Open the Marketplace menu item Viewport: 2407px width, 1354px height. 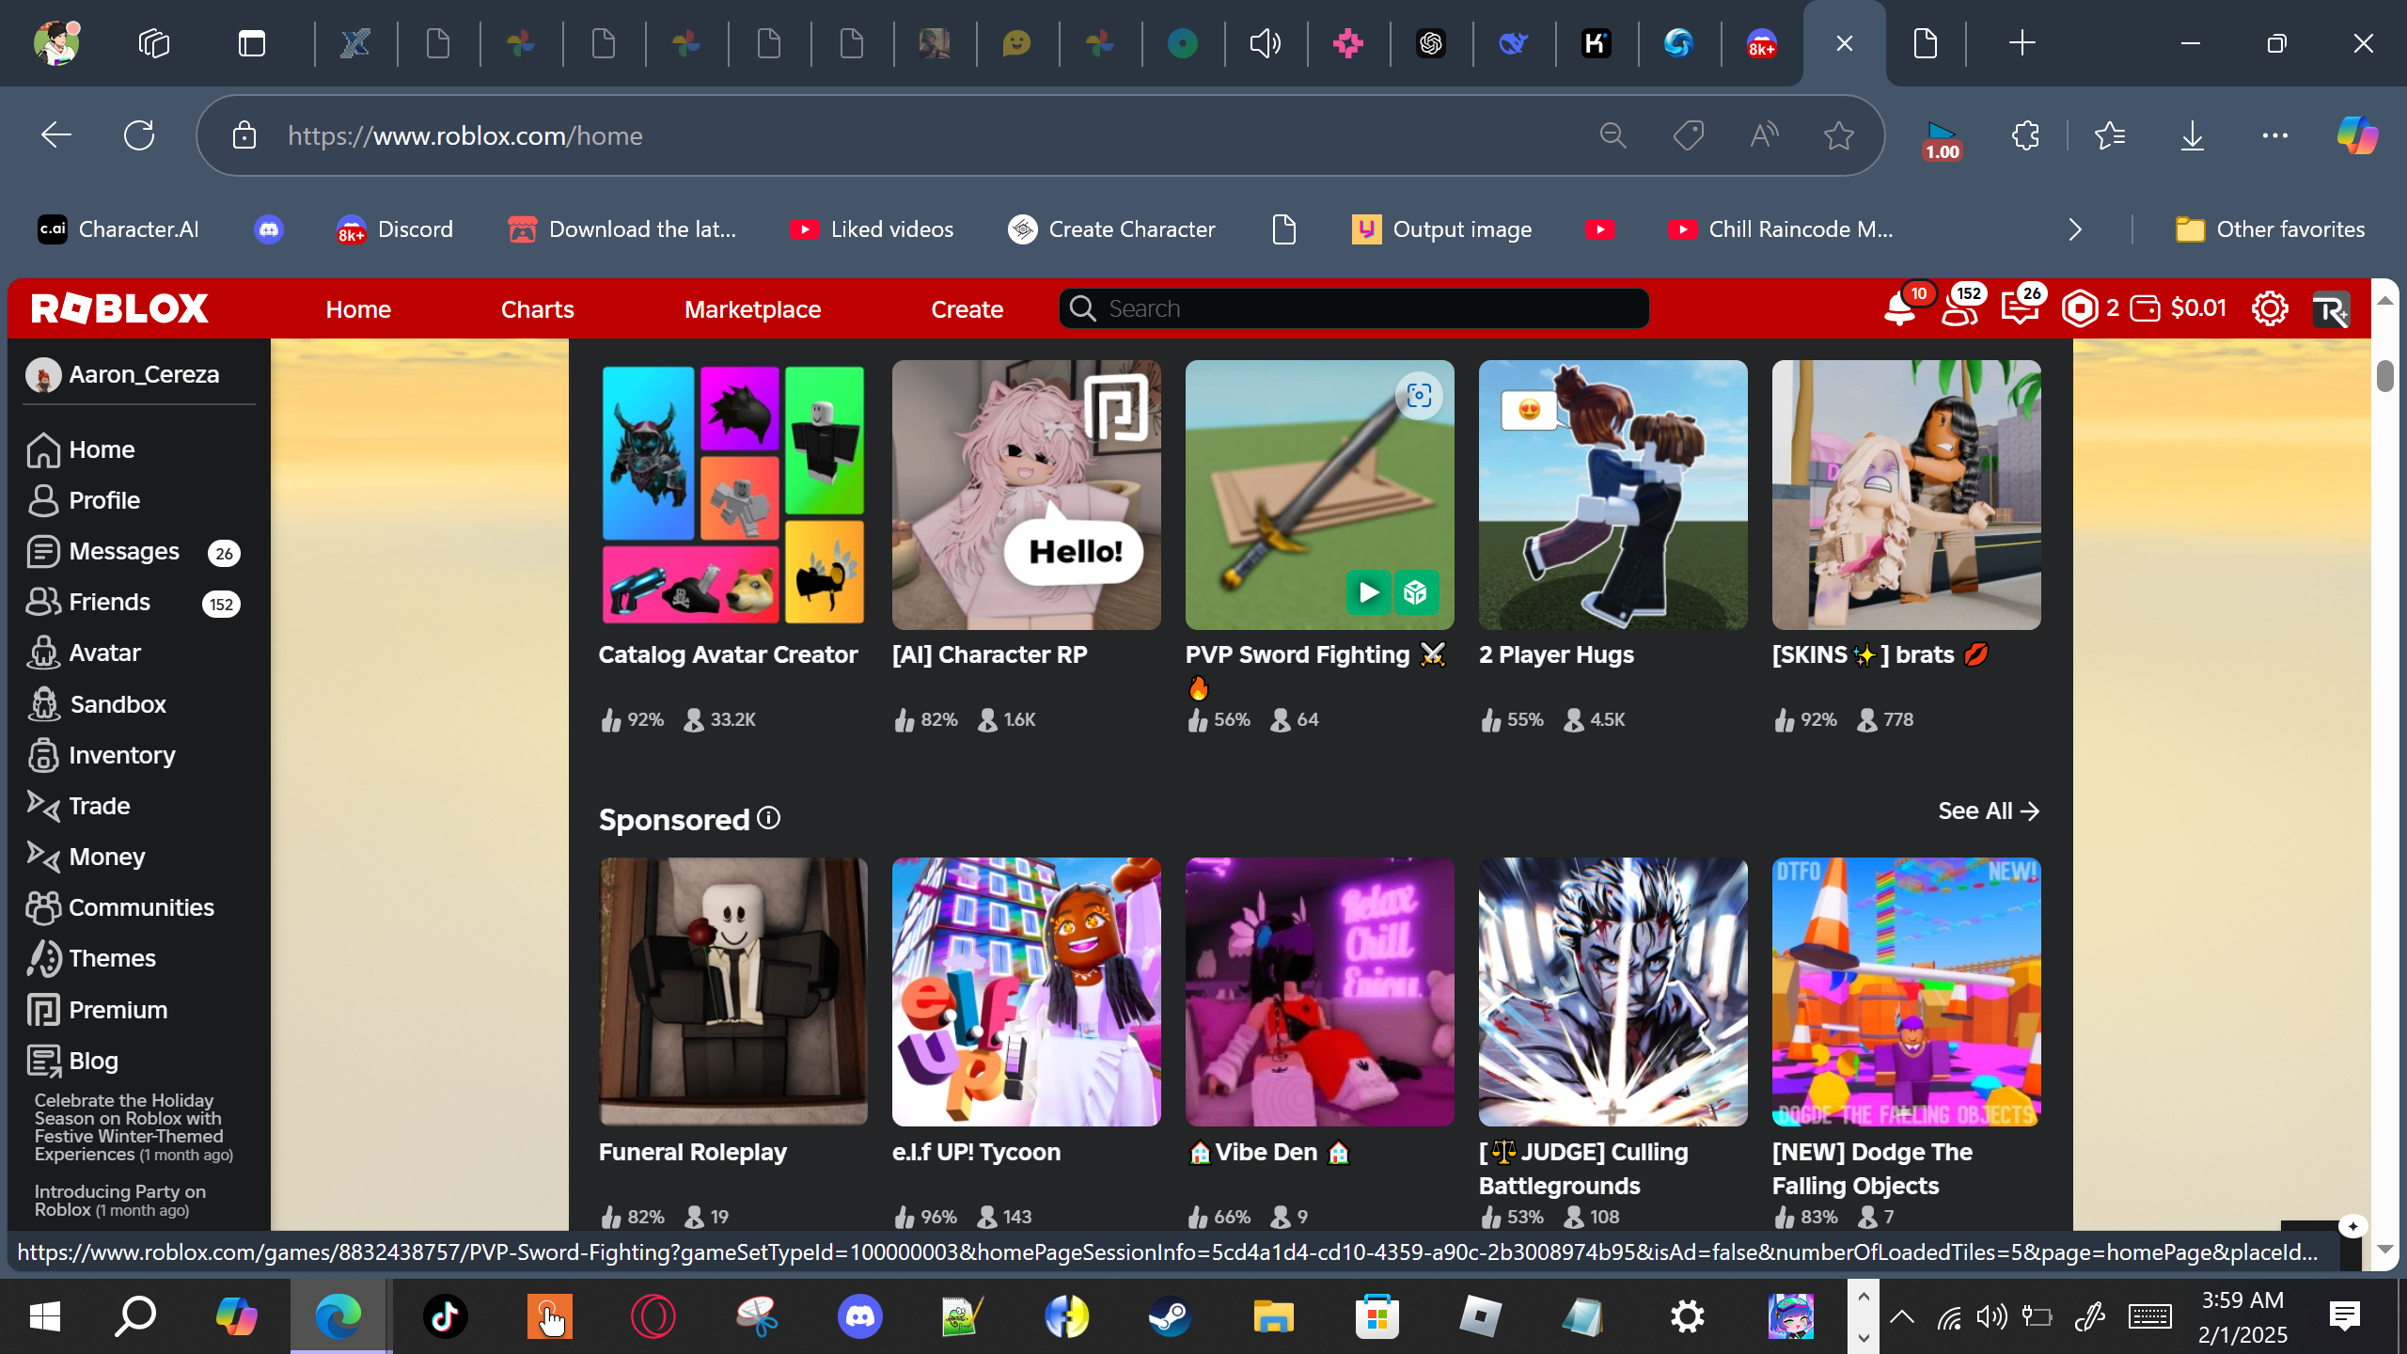752,309
